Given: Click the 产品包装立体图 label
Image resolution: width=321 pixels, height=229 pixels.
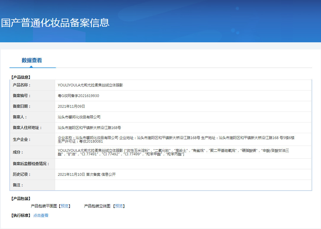Looking at the screenshot, I should pos(97,206).
